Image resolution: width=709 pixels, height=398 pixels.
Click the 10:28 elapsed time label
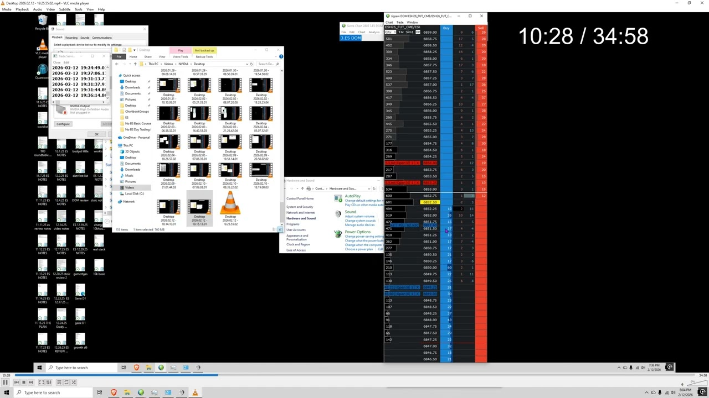click(6, 375)
